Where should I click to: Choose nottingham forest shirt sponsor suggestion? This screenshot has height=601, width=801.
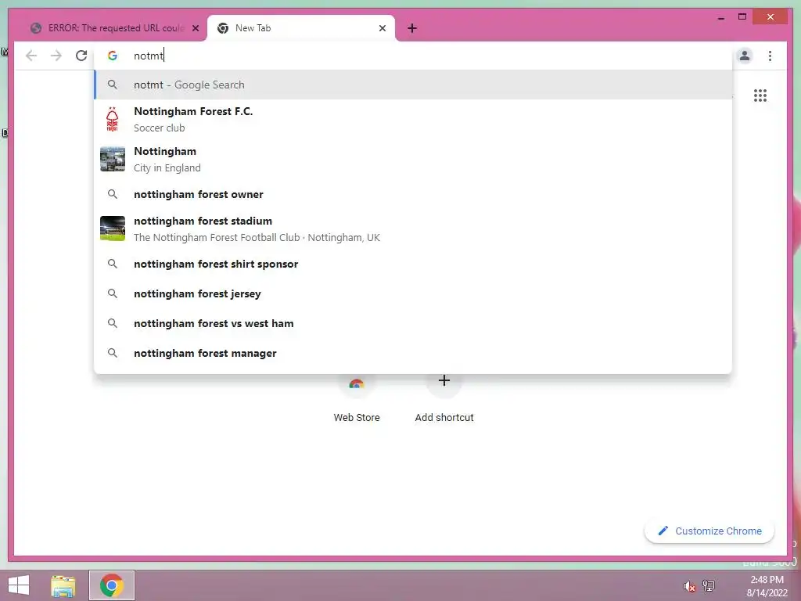(x=413, y=265)
